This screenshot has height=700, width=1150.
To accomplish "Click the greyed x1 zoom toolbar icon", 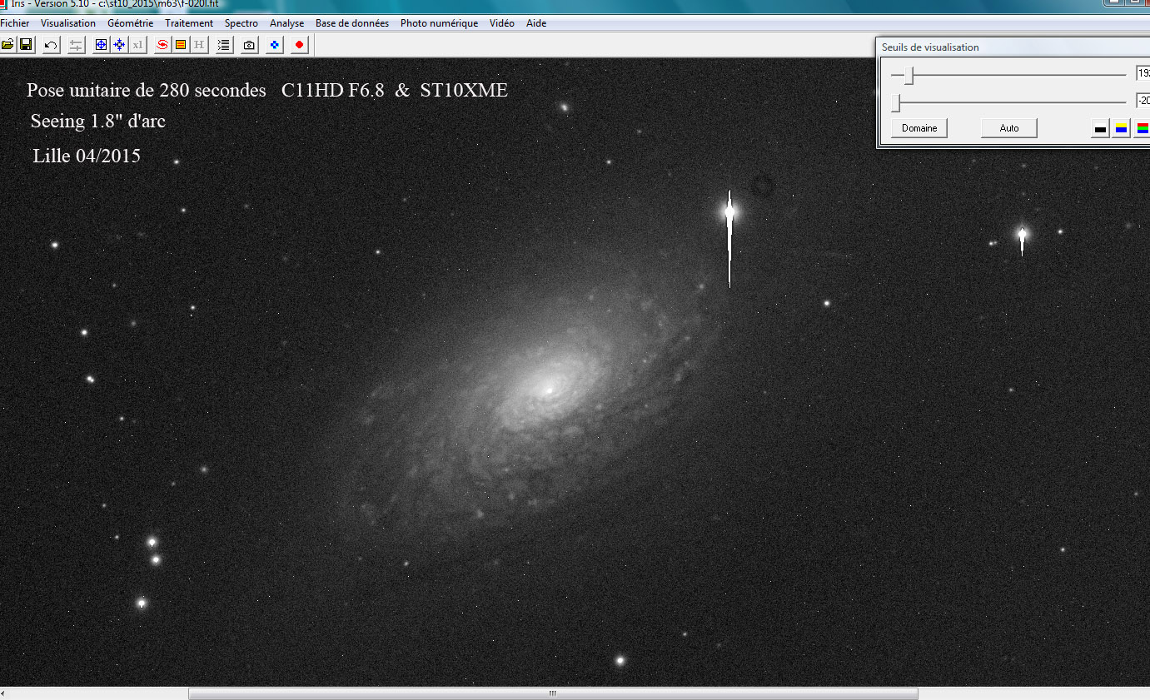I will pos(137,44).
